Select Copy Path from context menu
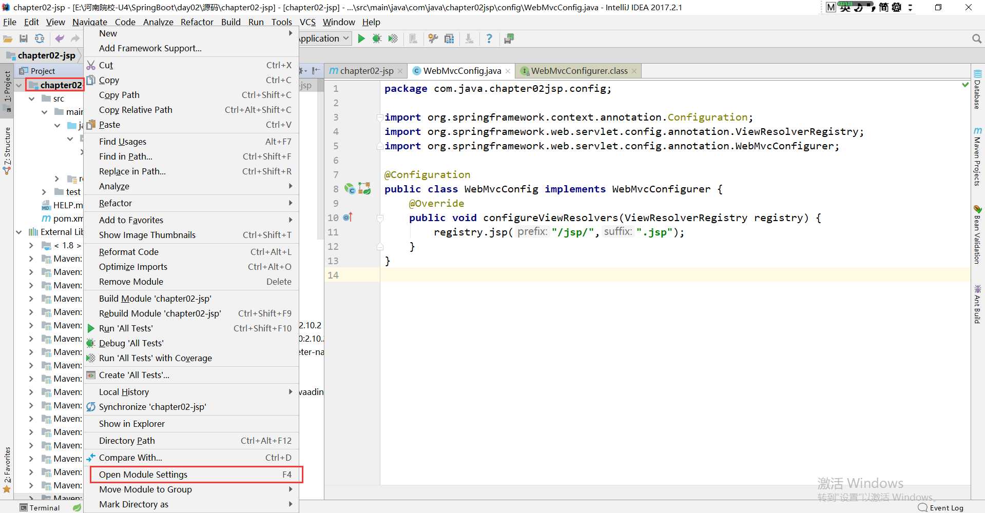This screenshot has width=985, height=513. coord(191,95)
